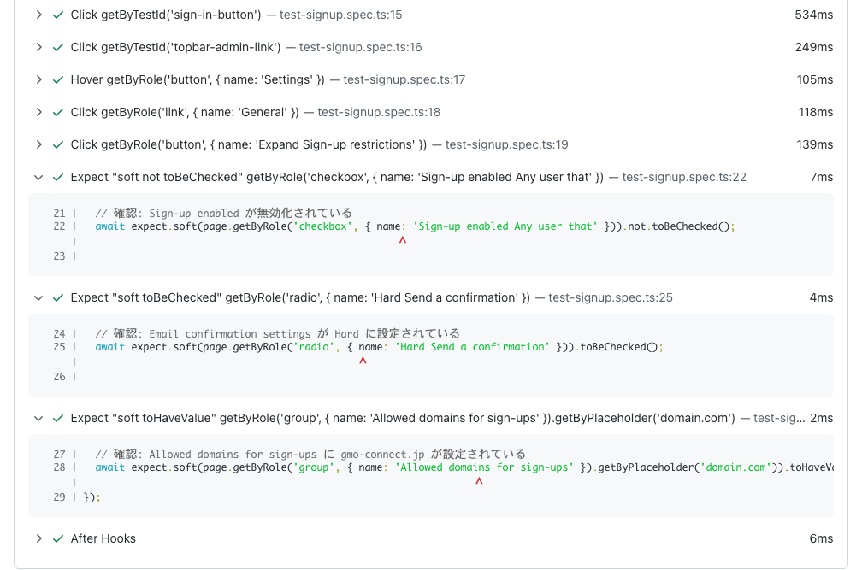Viewport: 868px width, 570px height.
Task: Click passed checkmark of Sign-up restrictions step
Action: [x=58, y=144]
